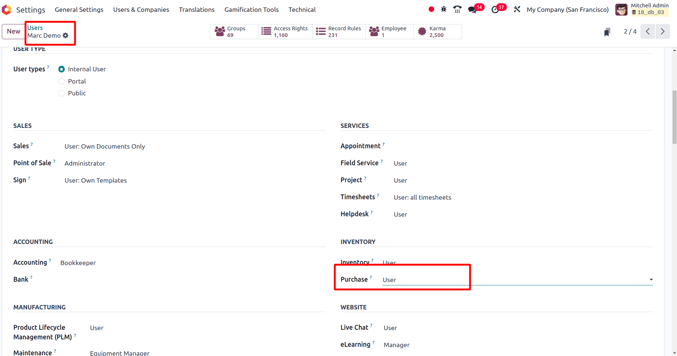Show help tooltip for Timesheets
This screenshot has width=677, height=356.
point(378,195)
